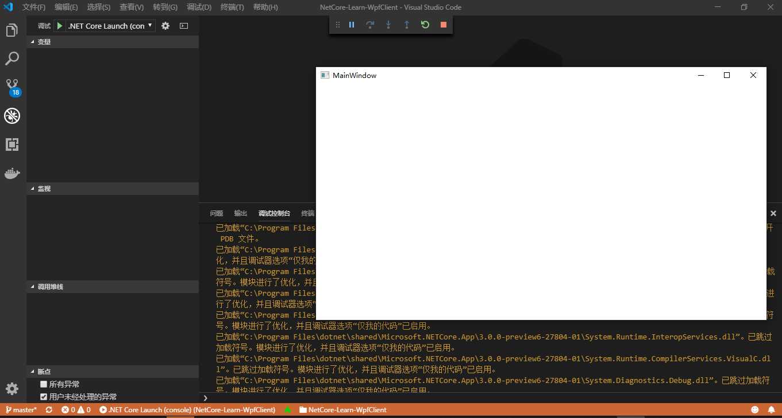Click the green flame icon in status bar
This screenshot has width=782, height=418.
[287, 410]
